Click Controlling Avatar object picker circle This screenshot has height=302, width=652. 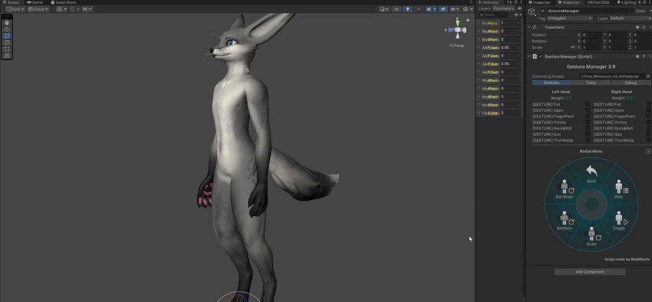click(648, 77)
